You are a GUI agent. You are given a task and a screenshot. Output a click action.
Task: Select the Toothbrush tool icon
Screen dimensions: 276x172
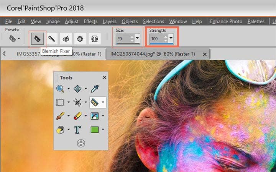(x=52, y=39)
